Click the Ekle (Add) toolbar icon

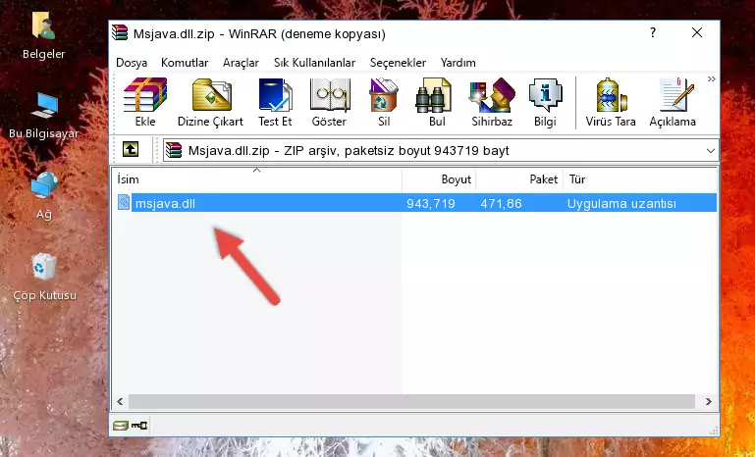[145, 102]
